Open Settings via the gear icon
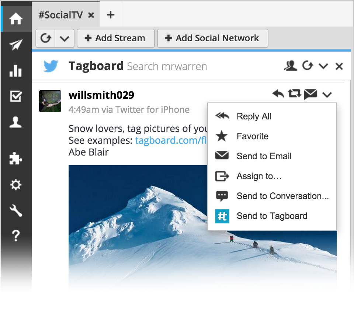The width and height of the screenshot is (354, 331). 16,185
